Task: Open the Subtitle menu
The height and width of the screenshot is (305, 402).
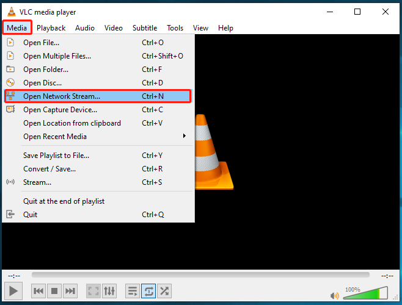Action: coord(145,27)
